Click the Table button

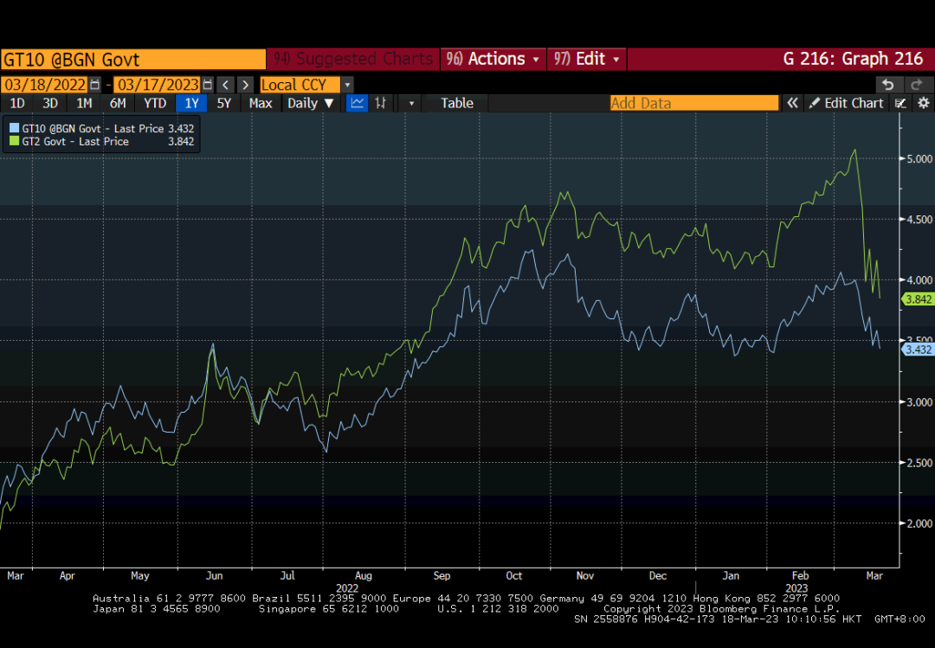(457, 103)
